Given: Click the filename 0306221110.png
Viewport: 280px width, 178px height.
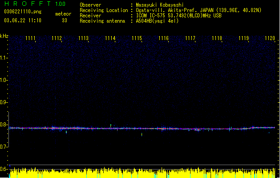Looking at the screenshot, I should point(23,12).
